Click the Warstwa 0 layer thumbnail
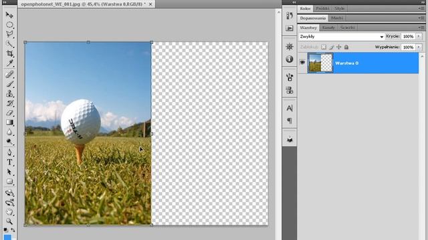Screen dimensions: 428x240 320,63
